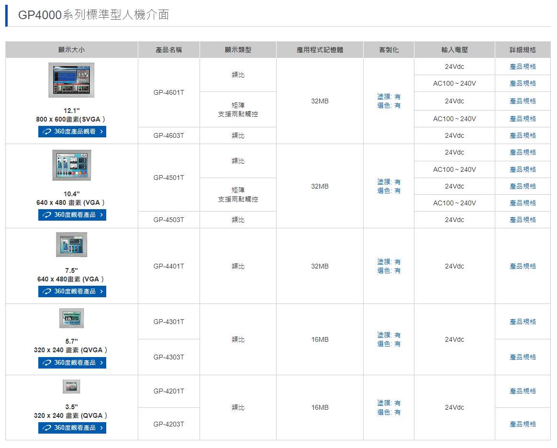Open 產品規格 link for GP-4201T
557x448 pixels.
pyautogui.click(x=523, y=391)
